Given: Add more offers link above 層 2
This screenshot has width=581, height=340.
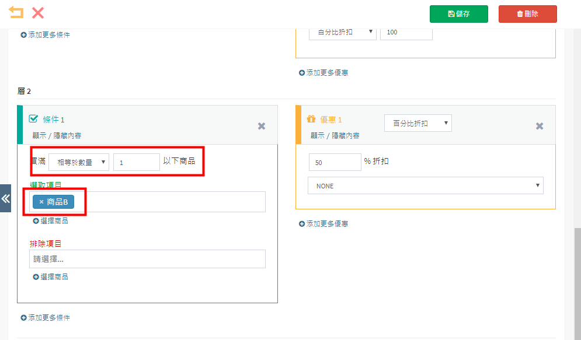Looking at the screenshot, I should [x=323, y=73].
